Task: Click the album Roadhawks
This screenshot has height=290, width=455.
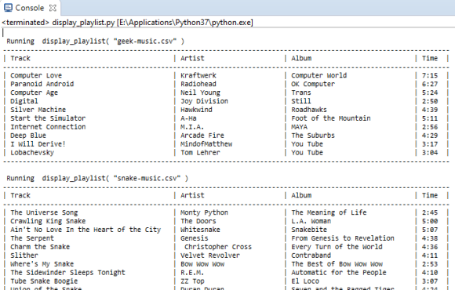Action: [x=309, y=110]
